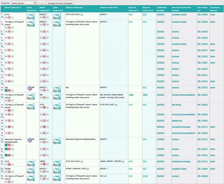Open UniProt logo for molecule B in row 24
The image size is (224, 184).
tap(57, 176)
